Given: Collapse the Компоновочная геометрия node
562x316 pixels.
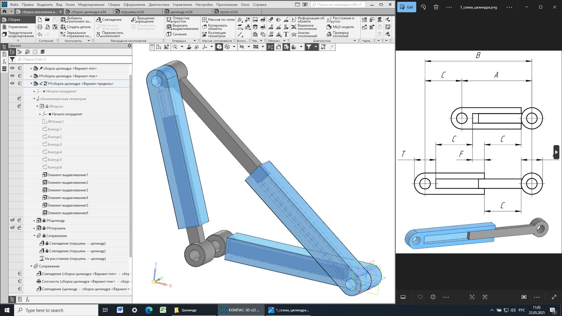Looking at the screenshot, I should click(34, 99).
